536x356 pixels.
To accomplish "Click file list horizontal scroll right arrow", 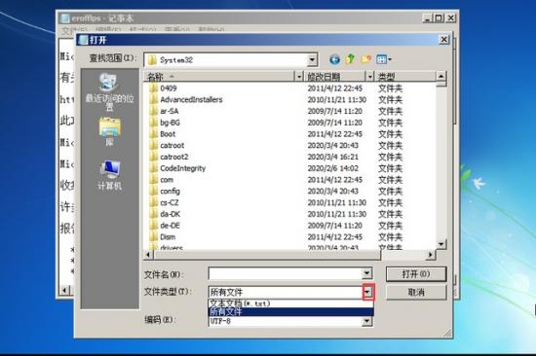I will pyautogui.click(x=431, y=255).
